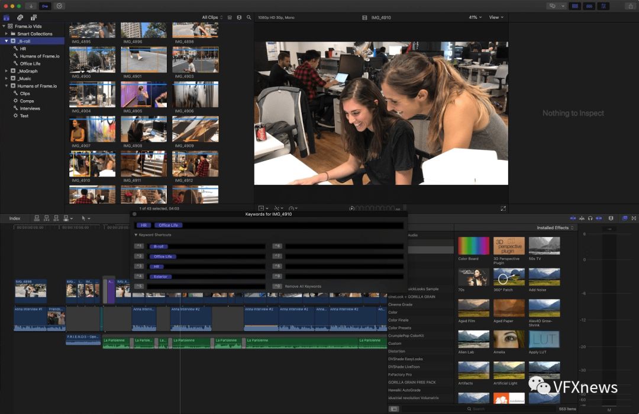
Task: Open the Keyword Editor key icon
Action: click(46, 6)
